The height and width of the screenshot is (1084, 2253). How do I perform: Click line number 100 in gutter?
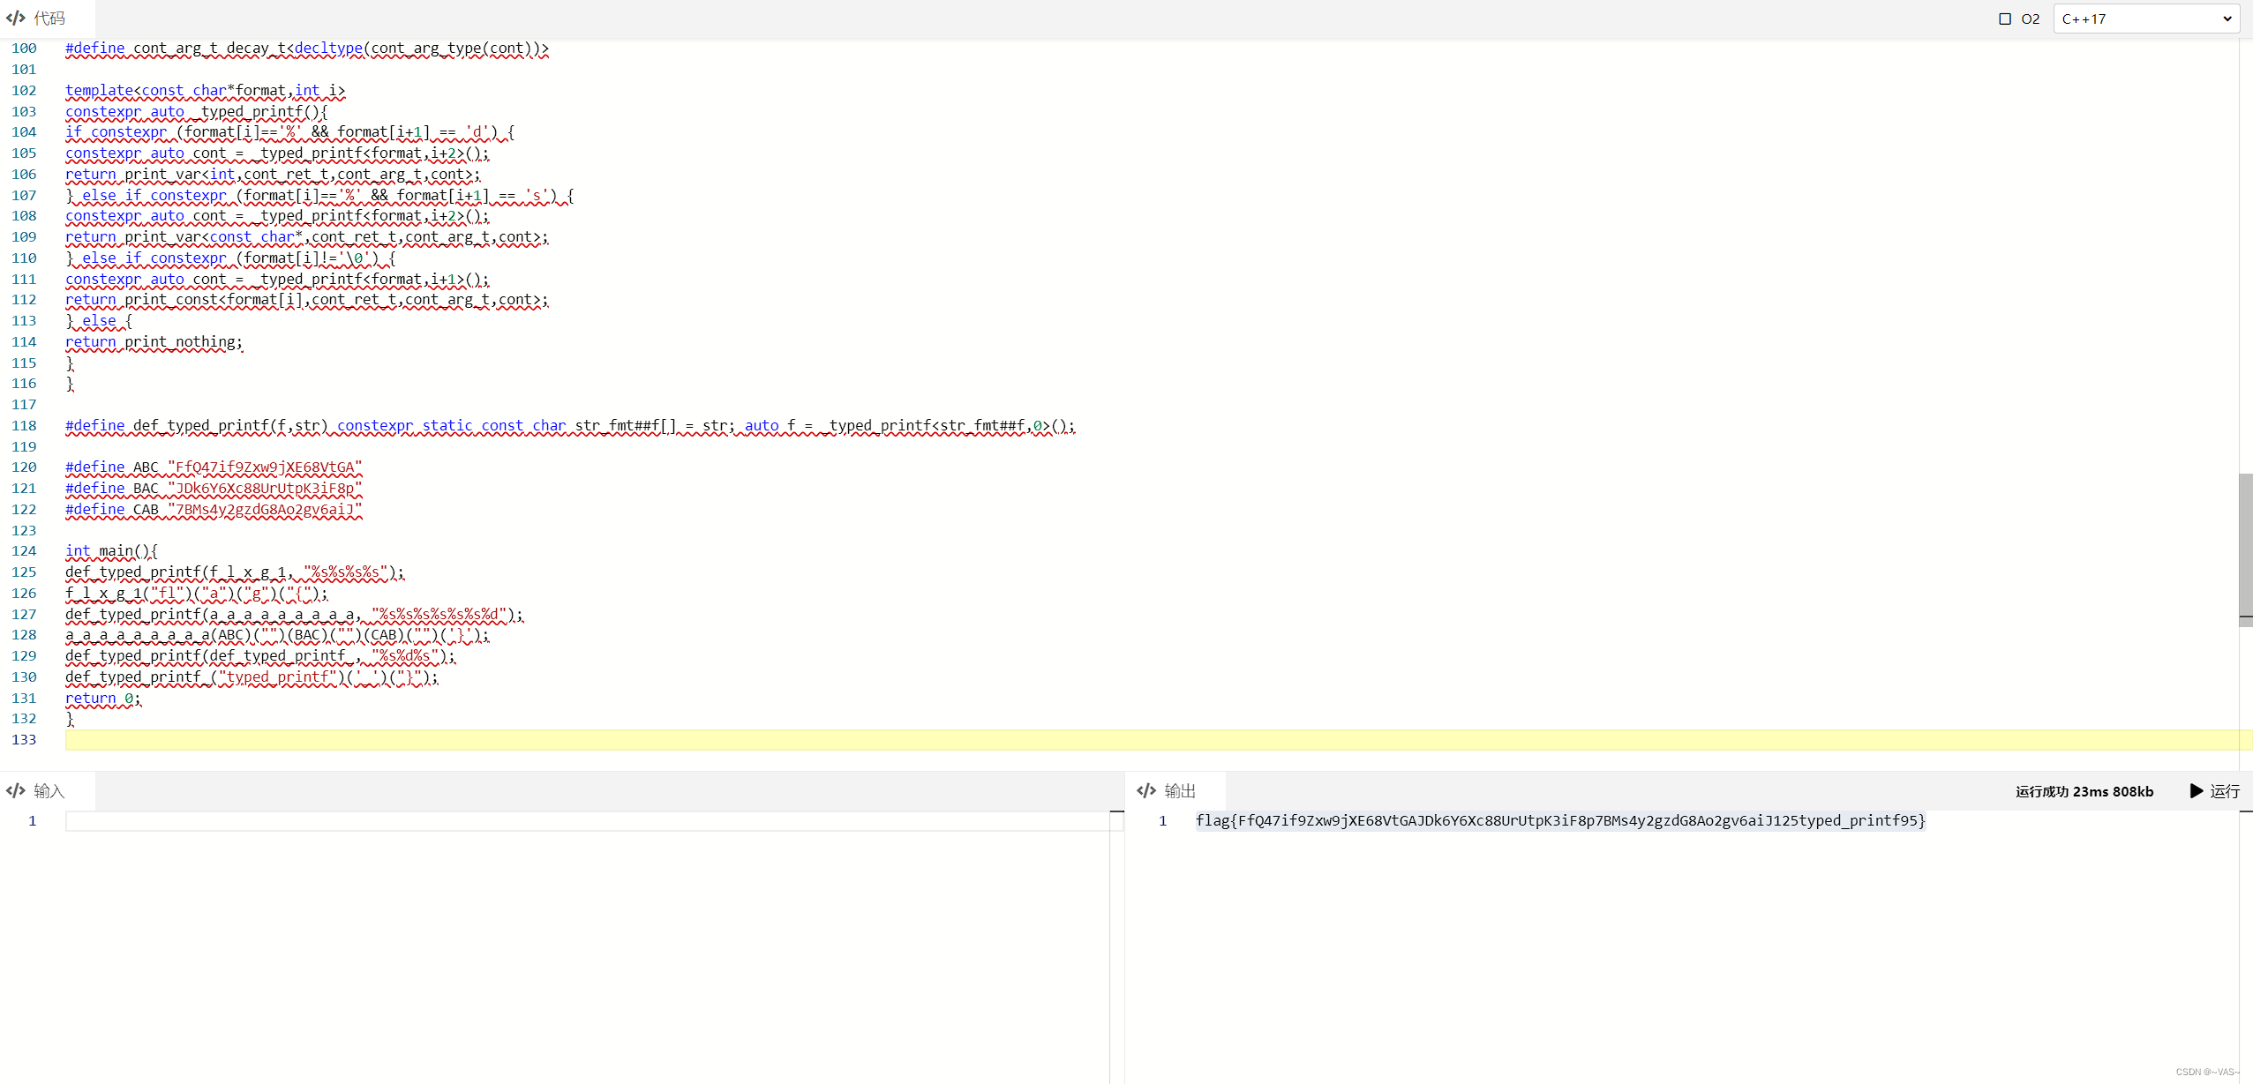pos(24,49)
